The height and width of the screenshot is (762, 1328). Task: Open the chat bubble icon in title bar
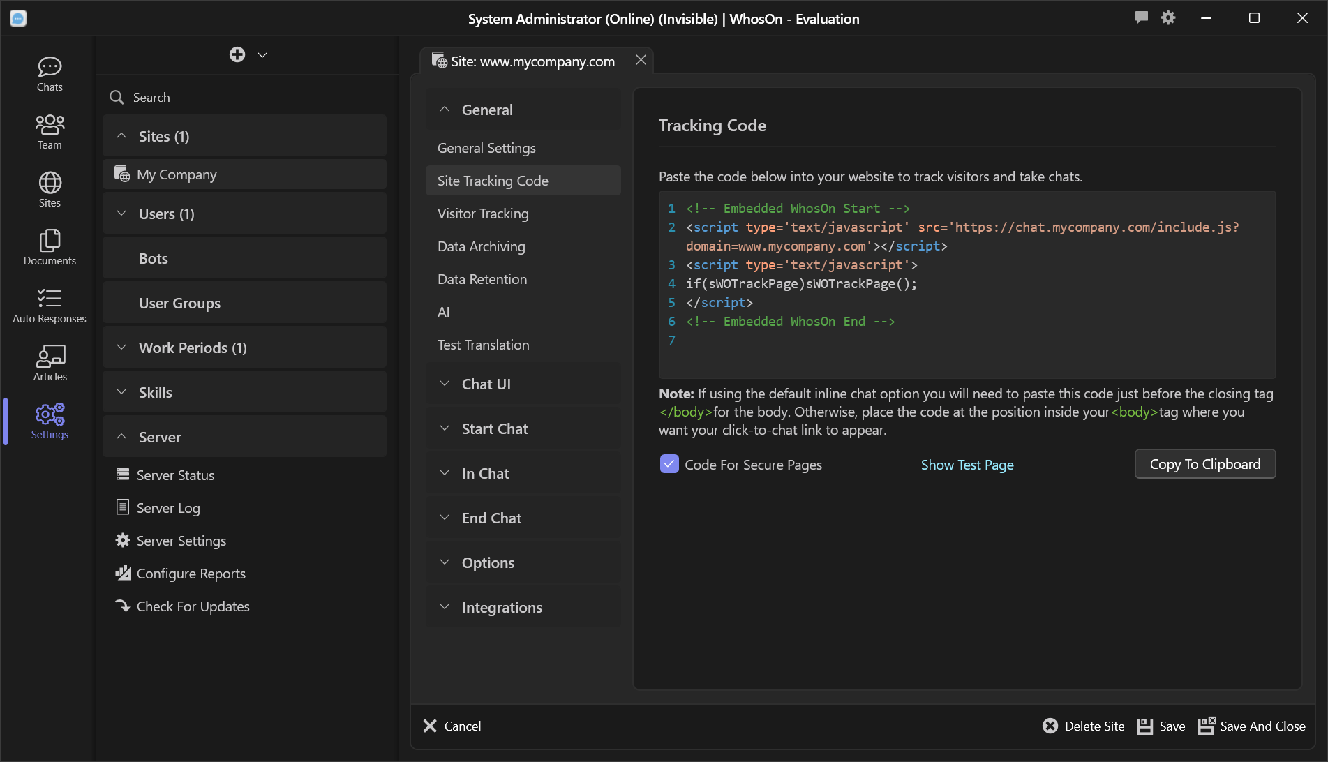[1142, 17]
